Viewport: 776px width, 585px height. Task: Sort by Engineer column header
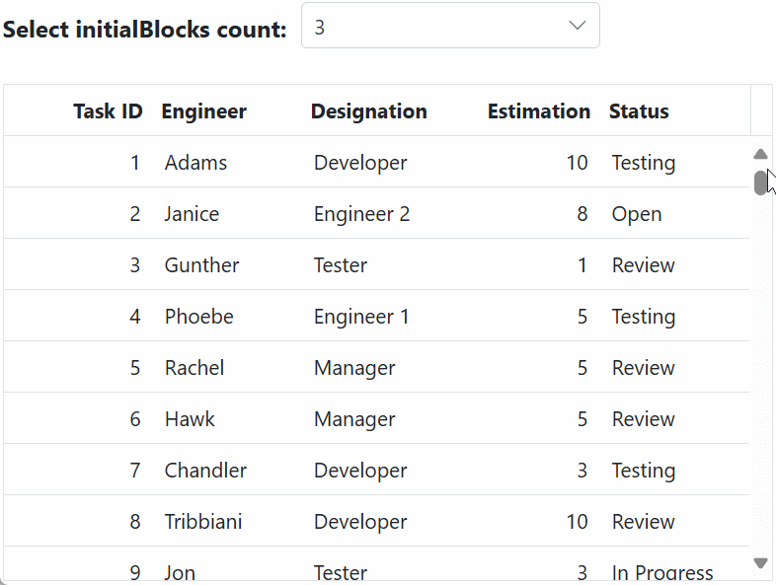(x=204, y=111)
